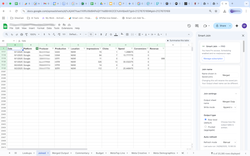Star this spreadsheet
Image resolution: width=250 pixels, height=156 pixels.
tap(59, 25)
